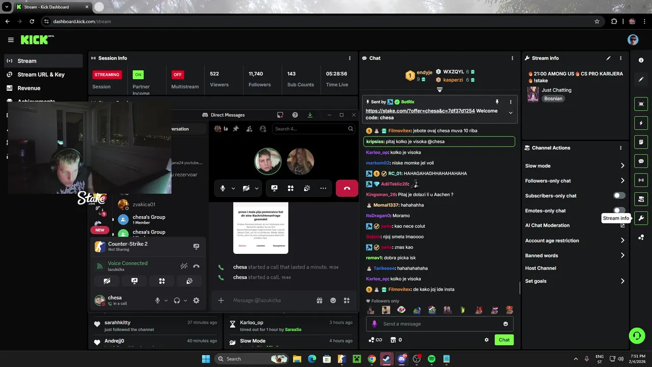Toggle Emotes-only chat switch
The height and width of the screenshot is (367, 652).
[619, 210]
